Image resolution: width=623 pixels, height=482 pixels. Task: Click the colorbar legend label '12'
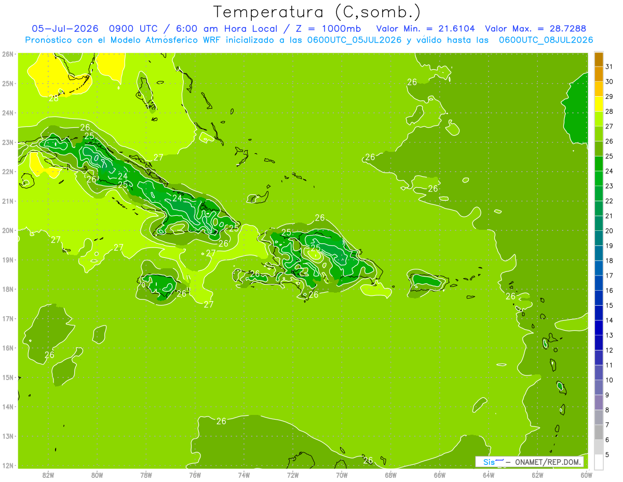[x=609, y=350]
